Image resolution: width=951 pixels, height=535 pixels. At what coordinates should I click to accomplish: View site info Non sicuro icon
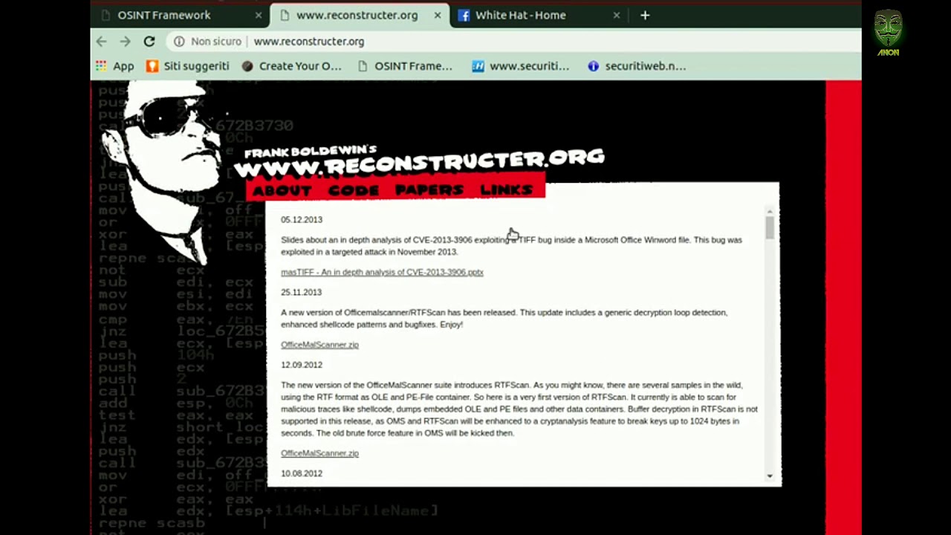pyautogui.click(x=179, y=42)
